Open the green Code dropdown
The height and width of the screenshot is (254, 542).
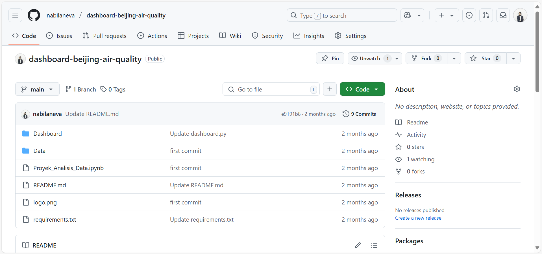[x=362, y=89]
